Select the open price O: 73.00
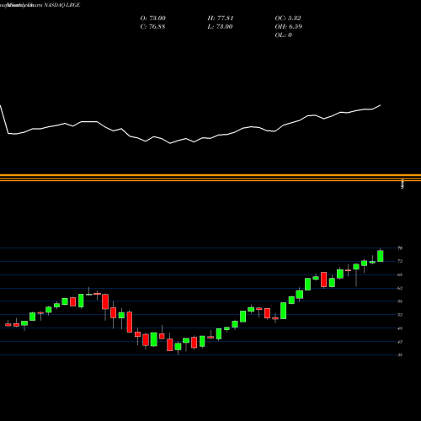This screenshot has height=421, width=421. tap(153, 19)
